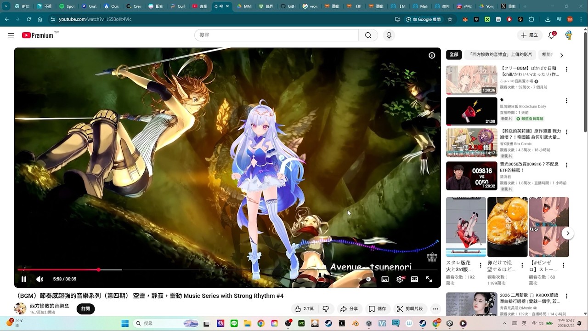
Task: Focus the YouTube 搜尋 search box
Action: point(277,35)
